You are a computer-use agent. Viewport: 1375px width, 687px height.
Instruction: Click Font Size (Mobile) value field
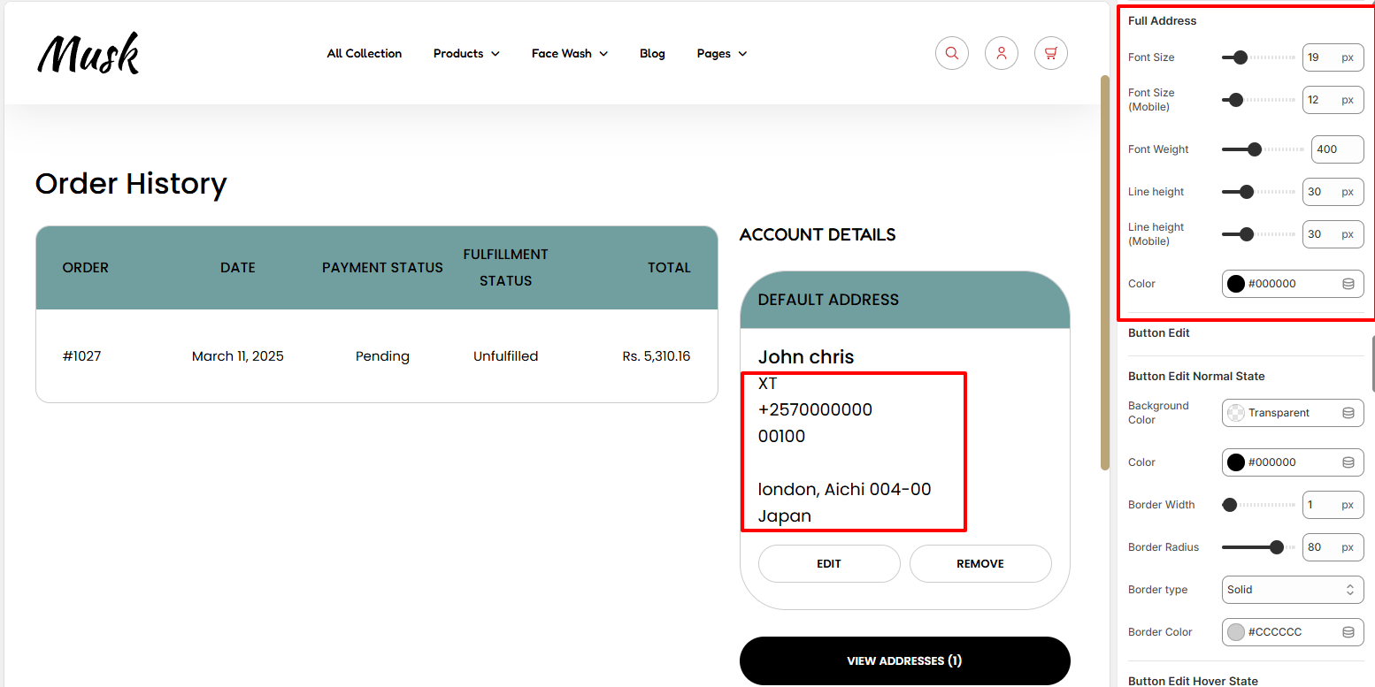click(x=1333, y=100)
